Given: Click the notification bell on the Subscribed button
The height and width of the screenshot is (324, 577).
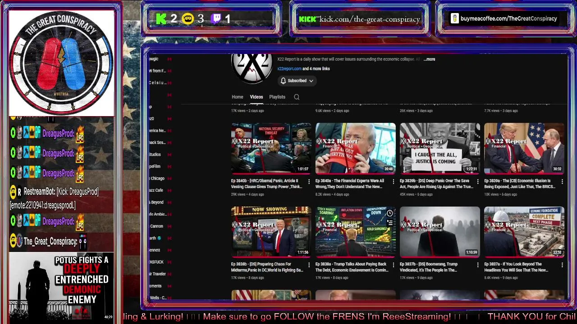Looking at the screenshot, I should (x=283, y=81).
